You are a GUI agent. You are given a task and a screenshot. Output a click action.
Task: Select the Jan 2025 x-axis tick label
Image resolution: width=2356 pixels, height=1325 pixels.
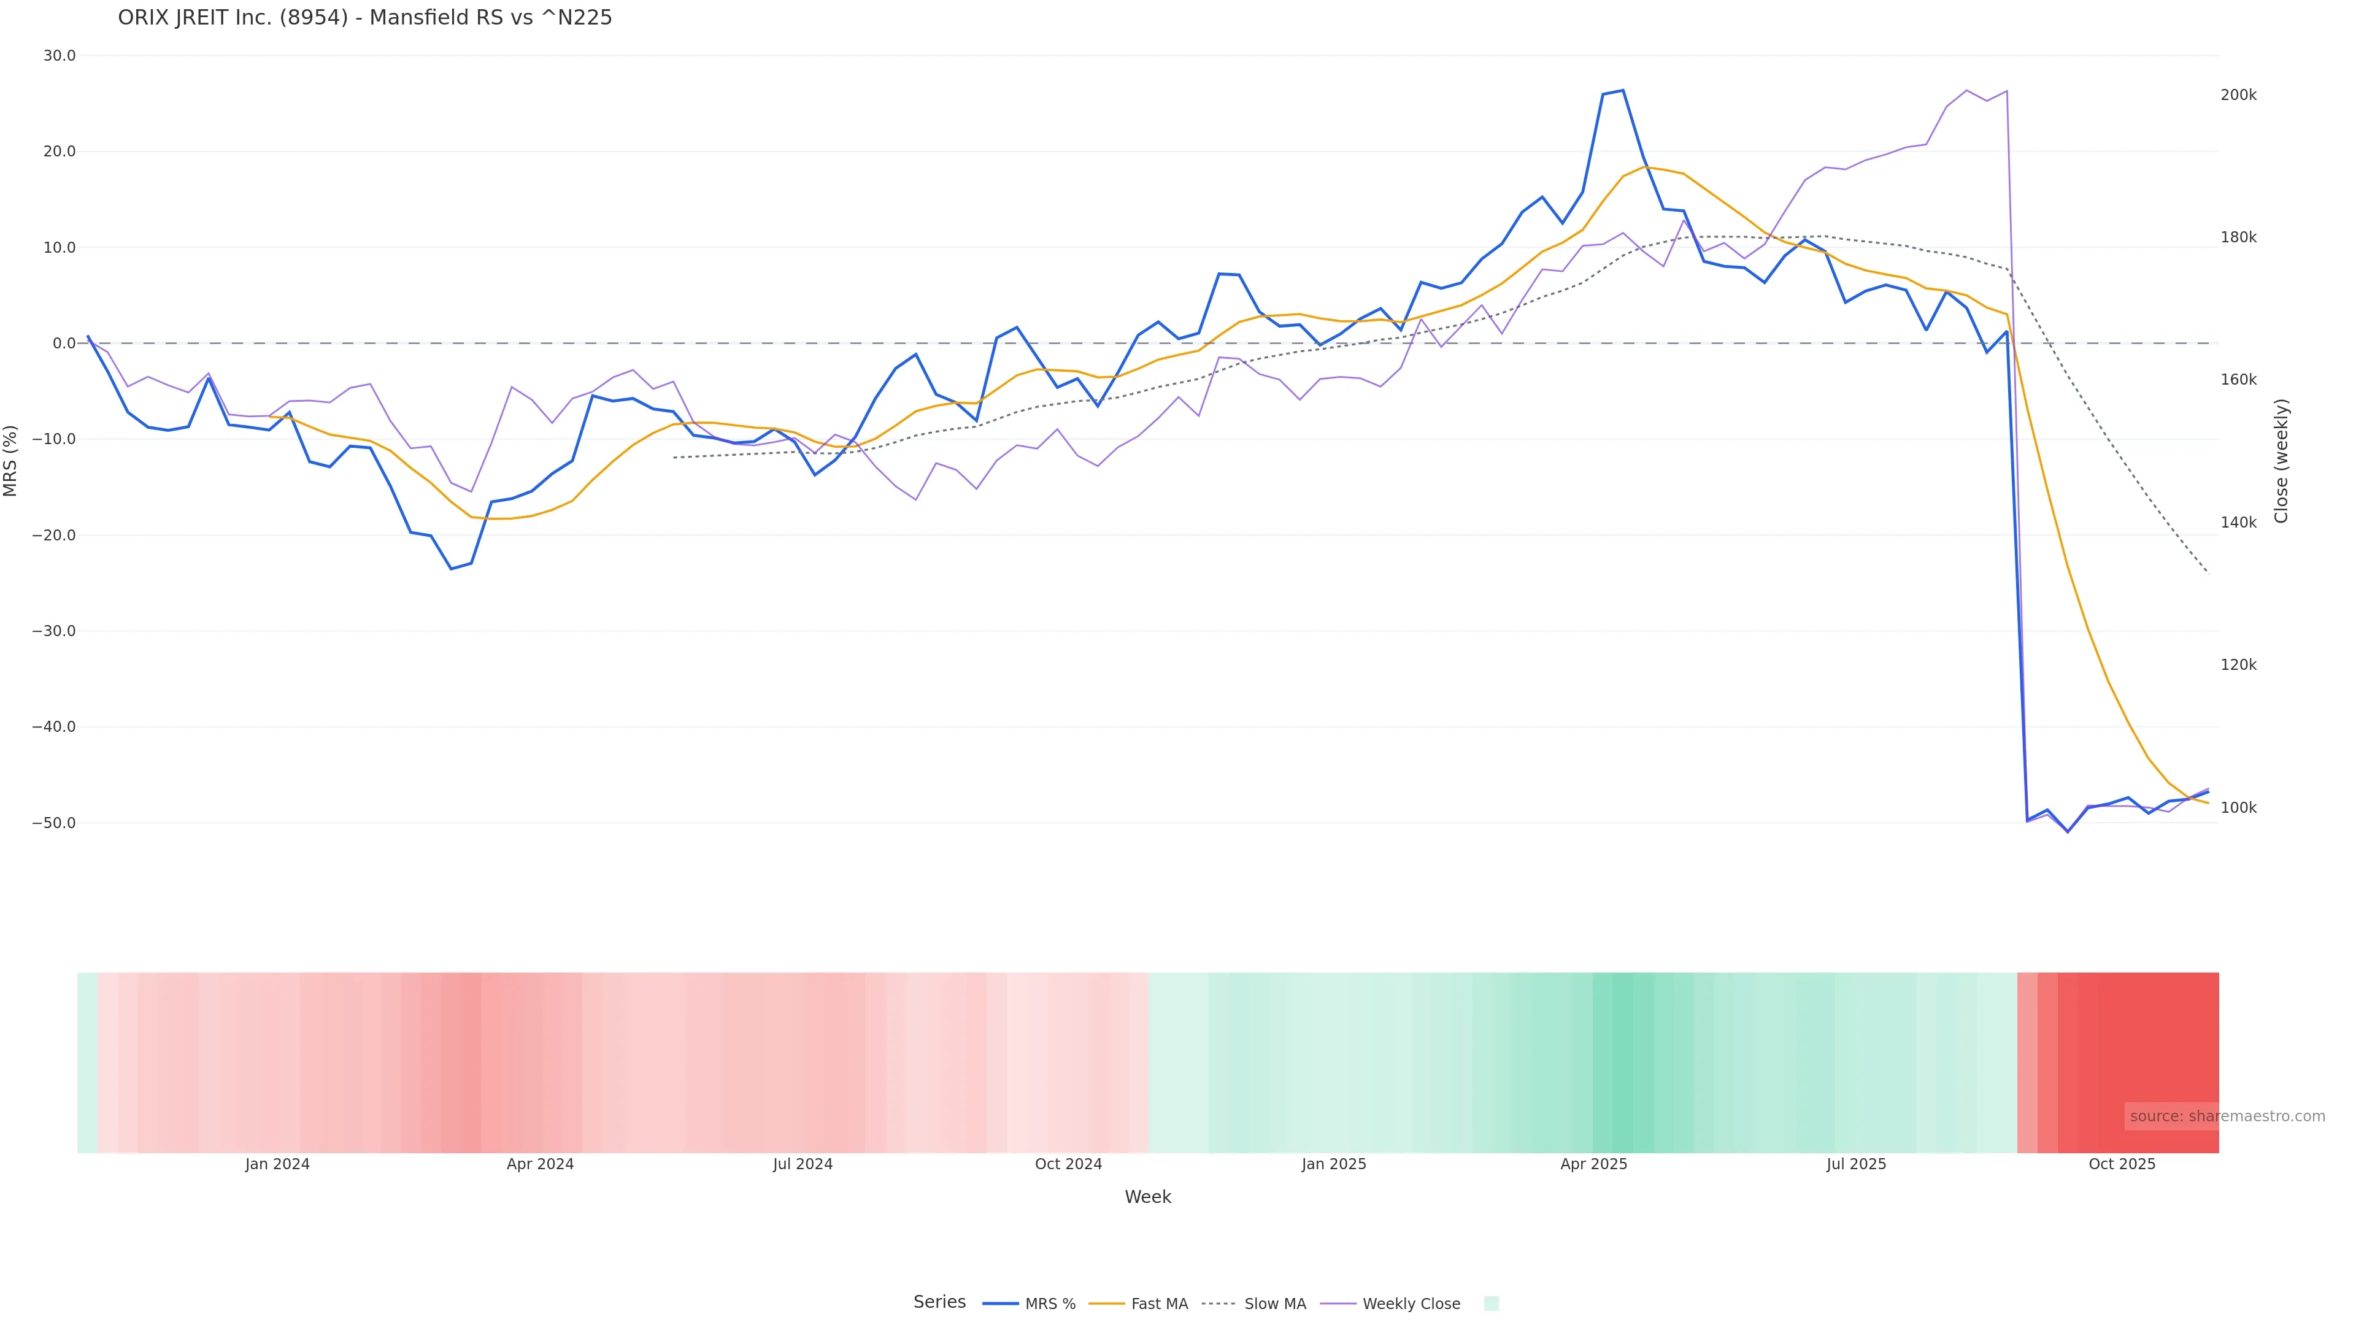point(1333,1164)
